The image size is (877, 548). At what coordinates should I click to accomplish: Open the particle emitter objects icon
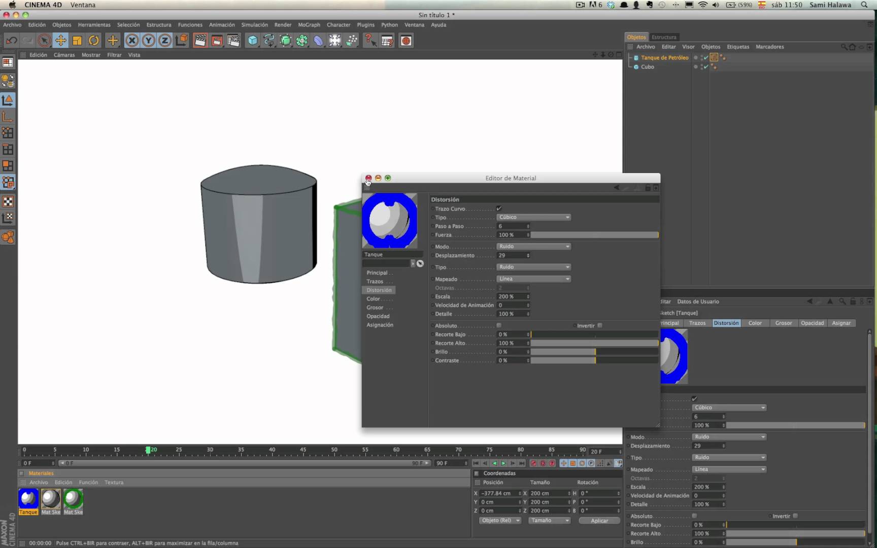tap(352, 41)
